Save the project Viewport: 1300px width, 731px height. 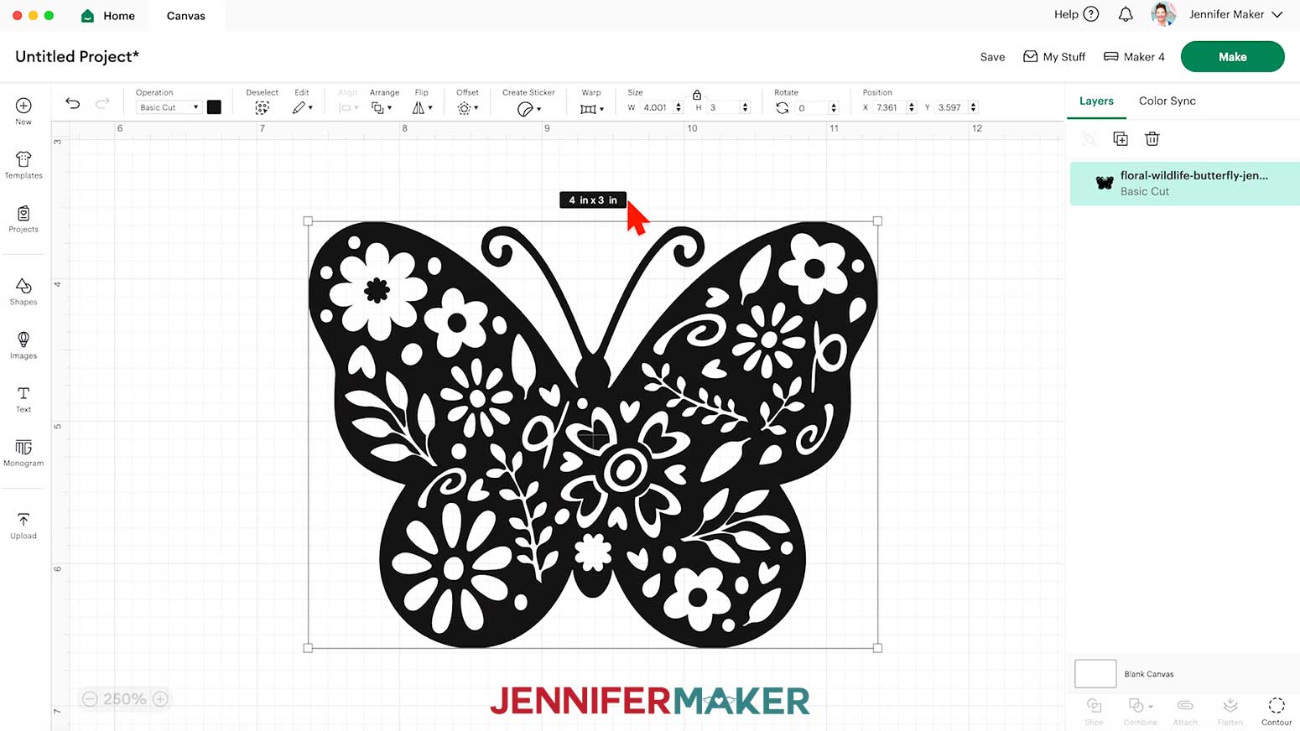click(992, 57)
